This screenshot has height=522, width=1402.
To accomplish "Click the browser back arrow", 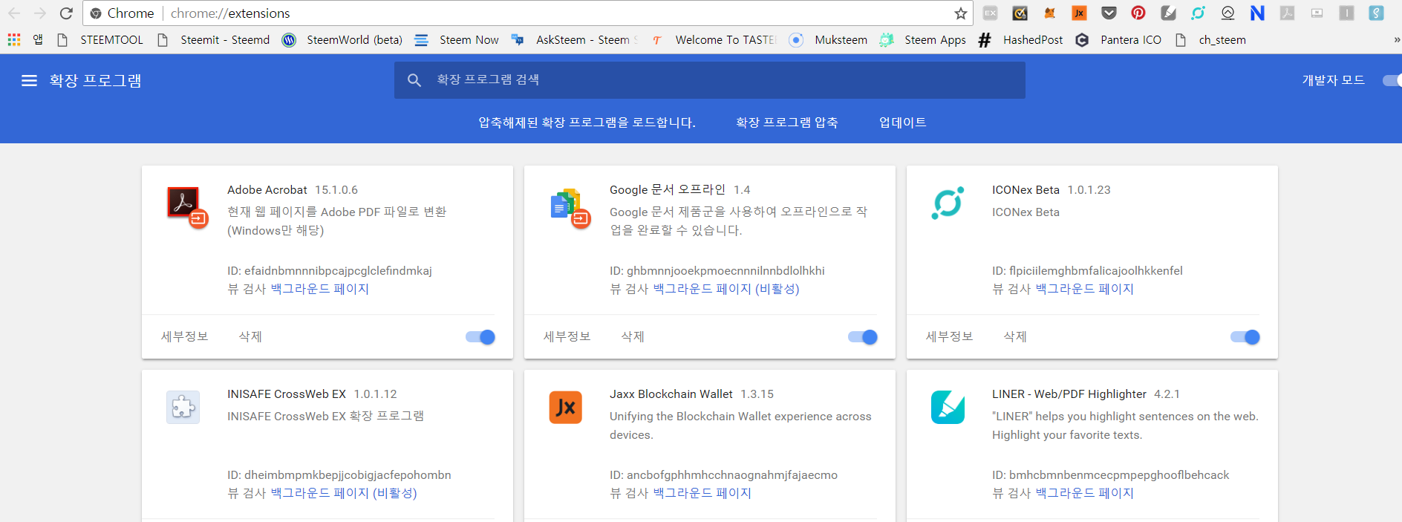I will [x=14, y=13].
